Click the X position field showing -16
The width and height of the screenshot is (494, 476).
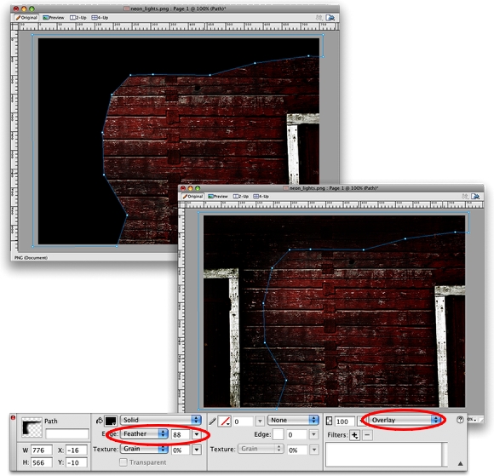(x=77, y=450)
